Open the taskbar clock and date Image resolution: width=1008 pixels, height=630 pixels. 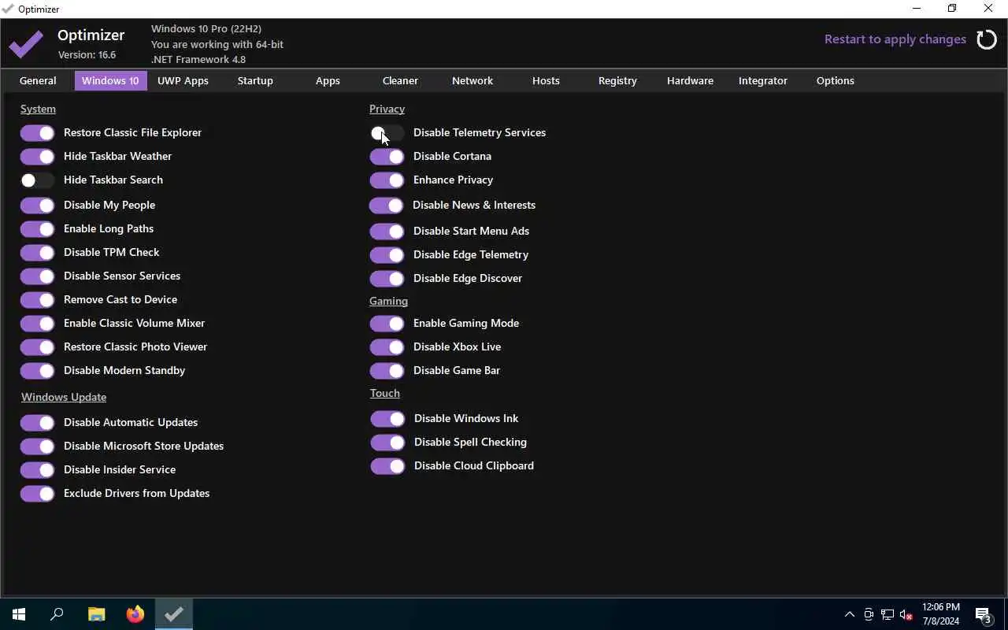pyautogui.click(x=941, y=614)
